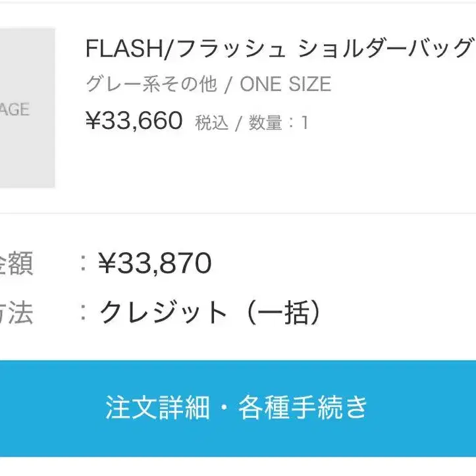The width and height of the screenshot is (476, 476).
Task: Click the "数量" quantity label
Action: point(265,123)
